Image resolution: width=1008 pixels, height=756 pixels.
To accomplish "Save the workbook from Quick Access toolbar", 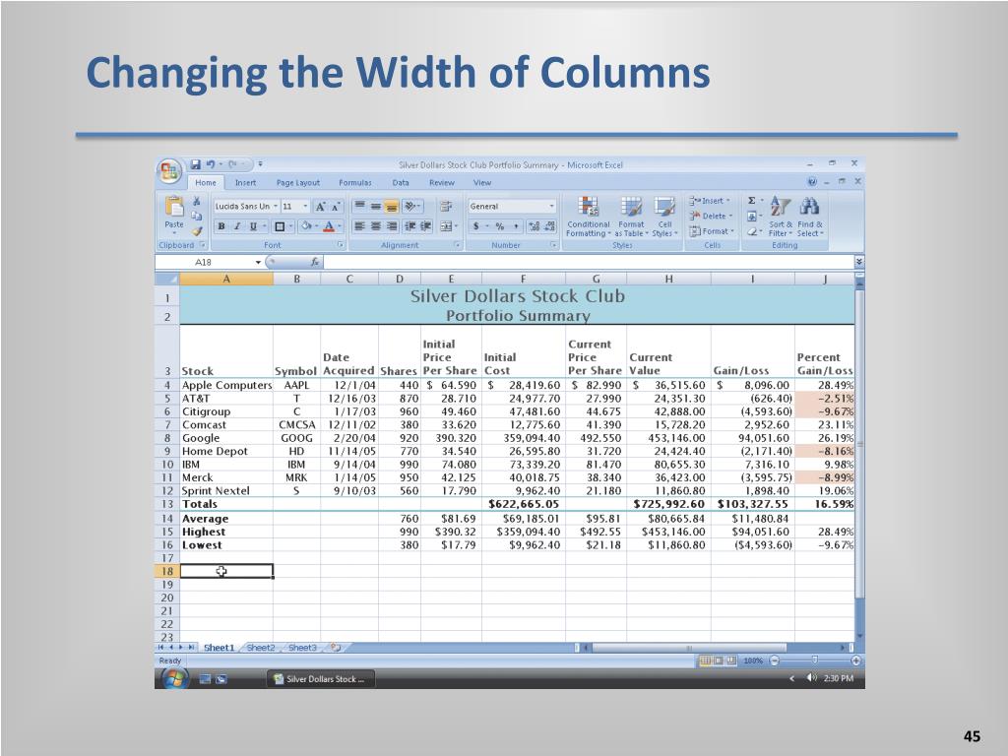I will tap(196, 164).
